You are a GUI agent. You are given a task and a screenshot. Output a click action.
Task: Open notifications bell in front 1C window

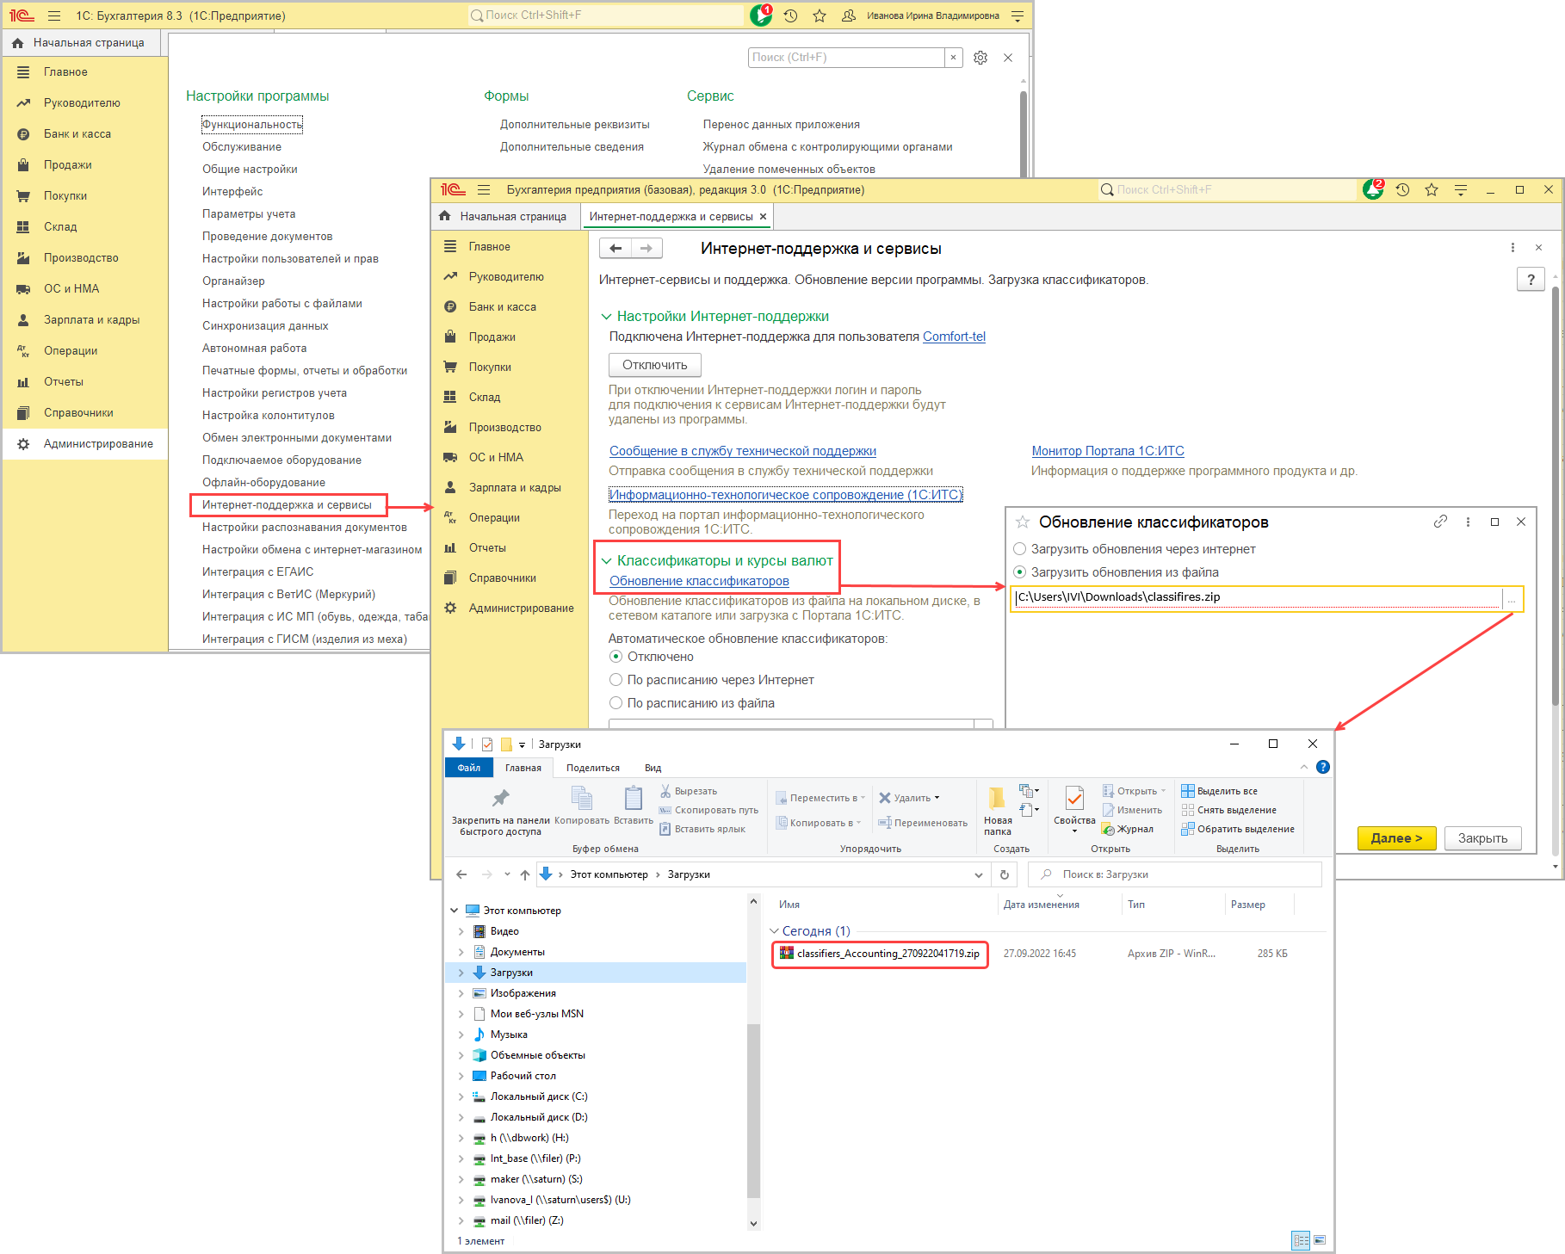[x=1373, y=190]
